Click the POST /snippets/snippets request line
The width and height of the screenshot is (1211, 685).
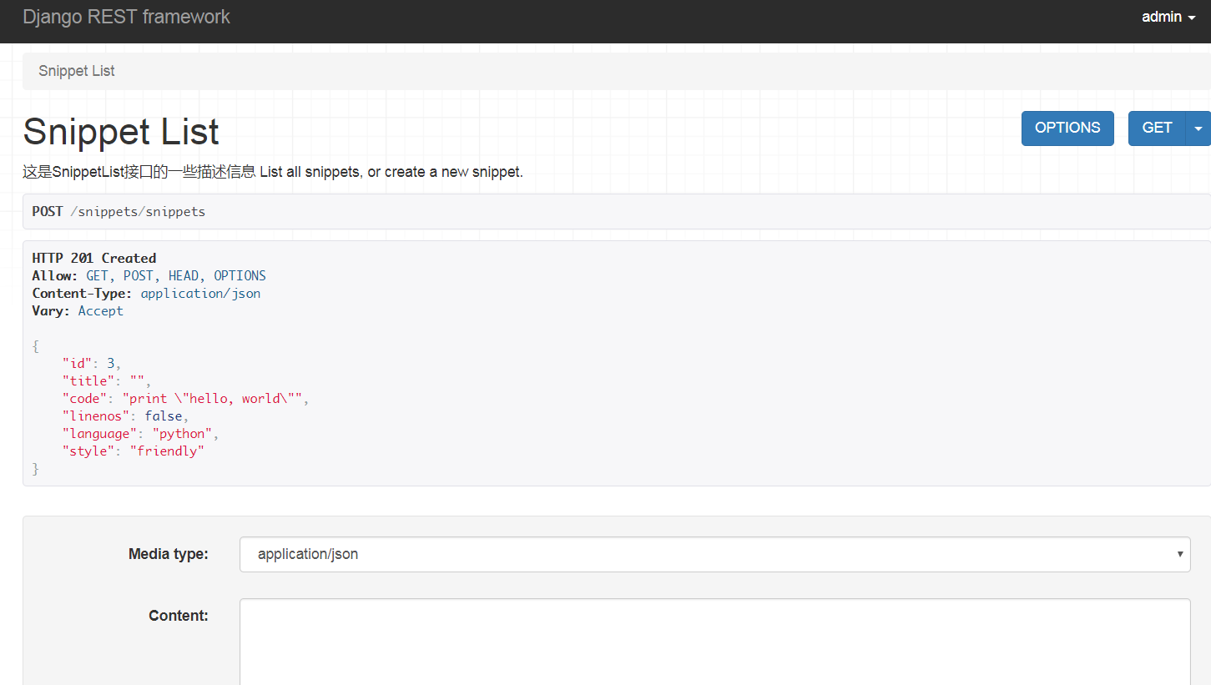119,212
